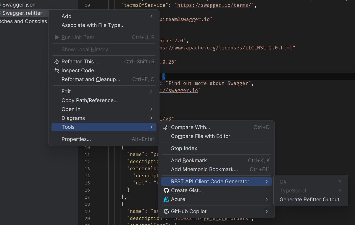Click editor line number 17
355x225 pixels.
point(87,197)
